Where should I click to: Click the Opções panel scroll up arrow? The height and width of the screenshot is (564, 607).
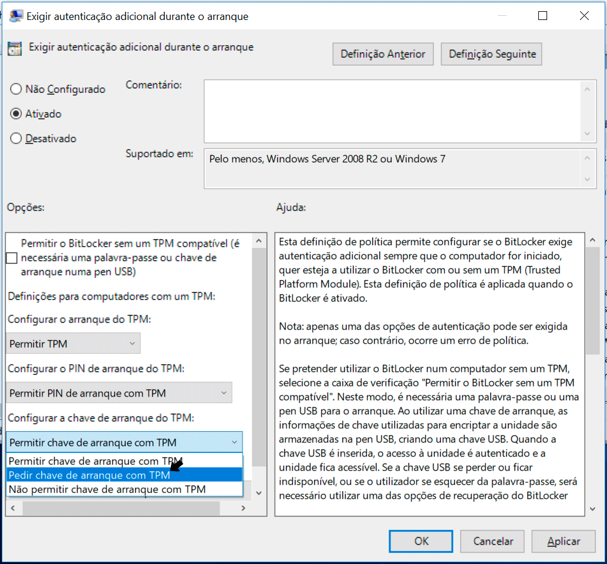click(x=259, y=241)
